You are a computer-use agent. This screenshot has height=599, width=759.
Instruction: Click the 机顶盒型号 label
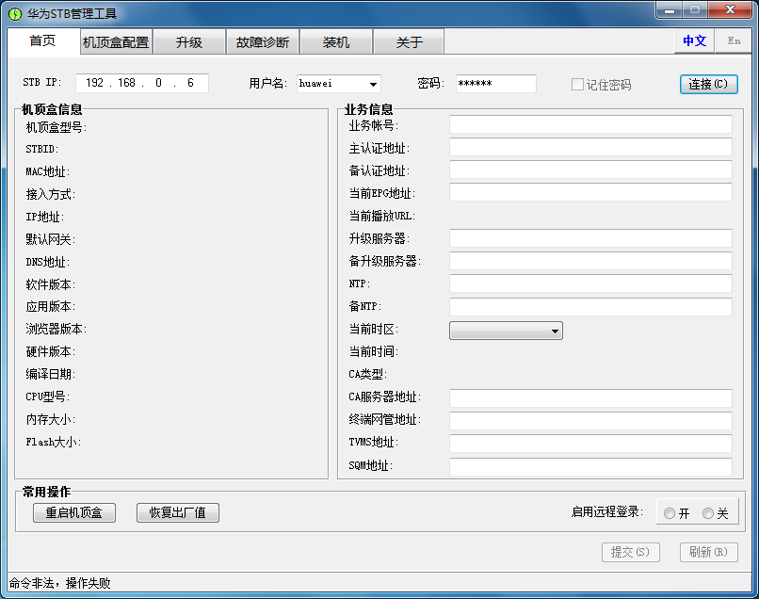point(57,127)
